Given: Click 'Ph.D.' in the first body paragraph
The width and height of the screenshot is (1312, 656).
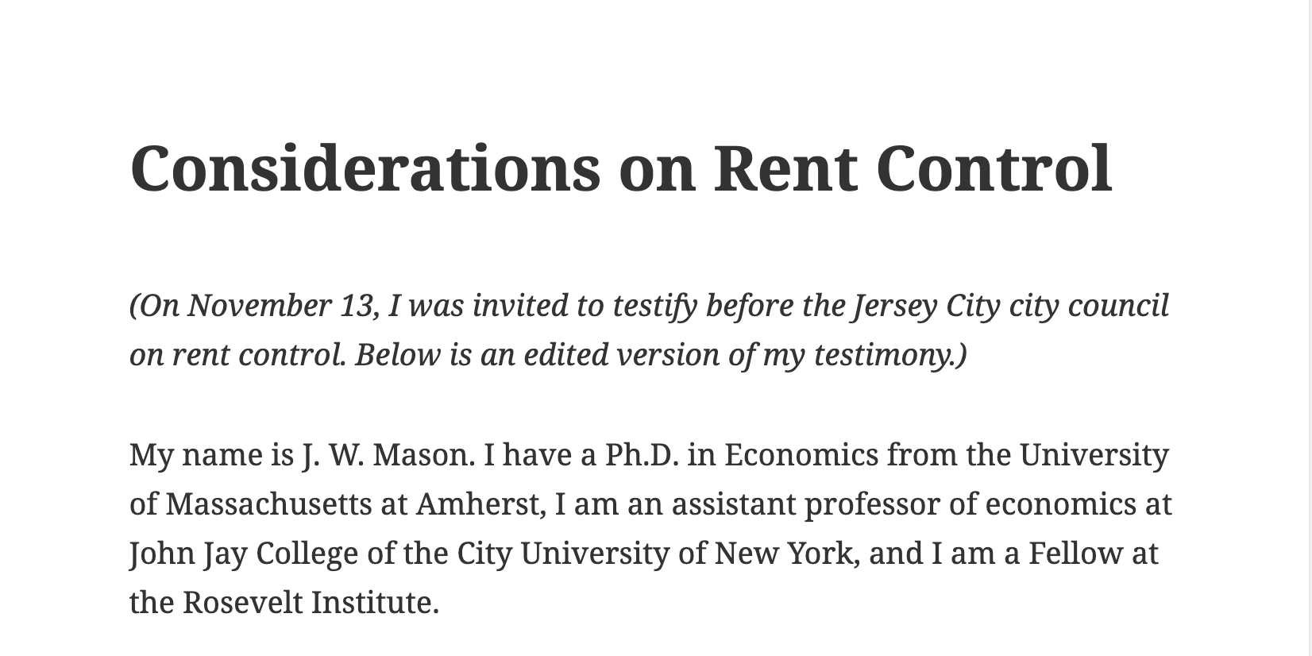Looking at the screenshot, I should point(642,455).
